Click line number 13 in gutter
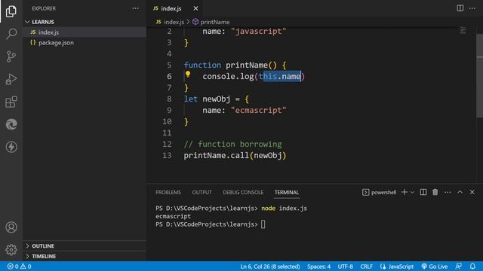 coord(167,156)
